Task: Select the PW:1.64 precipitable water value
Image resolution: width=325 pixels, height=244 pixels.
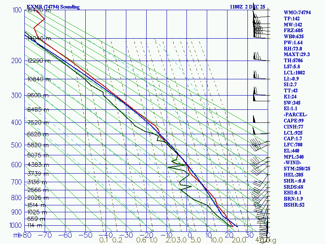Action: (x=293, y=43)
